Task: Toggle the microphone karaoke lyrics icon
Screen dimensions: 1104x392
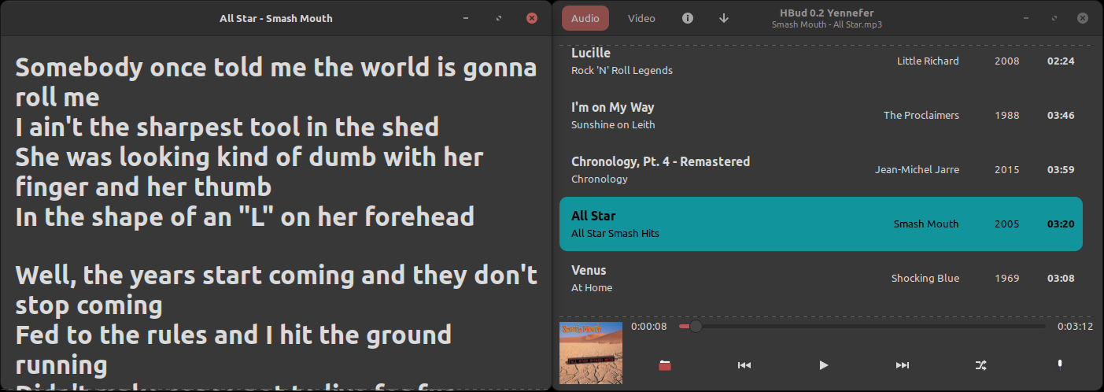Action: 1060,365
